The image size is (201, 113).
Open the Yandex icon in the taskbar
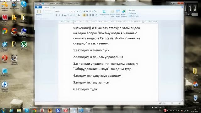pyautogui.click(x=42, y=110)
